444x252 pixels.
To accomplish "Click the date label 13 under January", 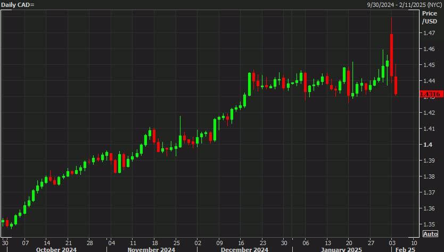I will (327, 242).
